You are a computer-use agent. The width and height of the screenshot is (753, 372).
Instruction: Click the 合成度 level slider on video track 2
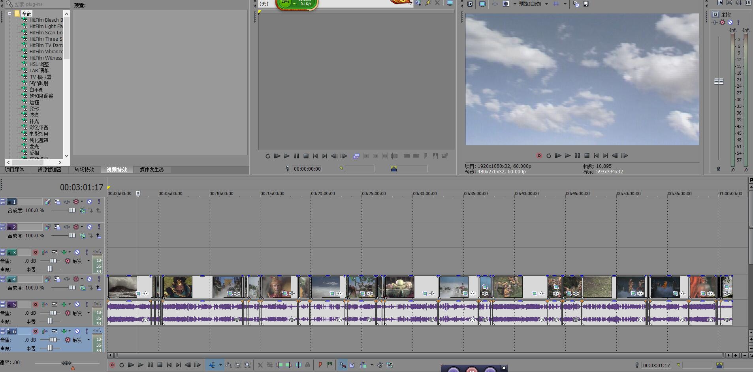pyautogui.click(x=72, y=236)
